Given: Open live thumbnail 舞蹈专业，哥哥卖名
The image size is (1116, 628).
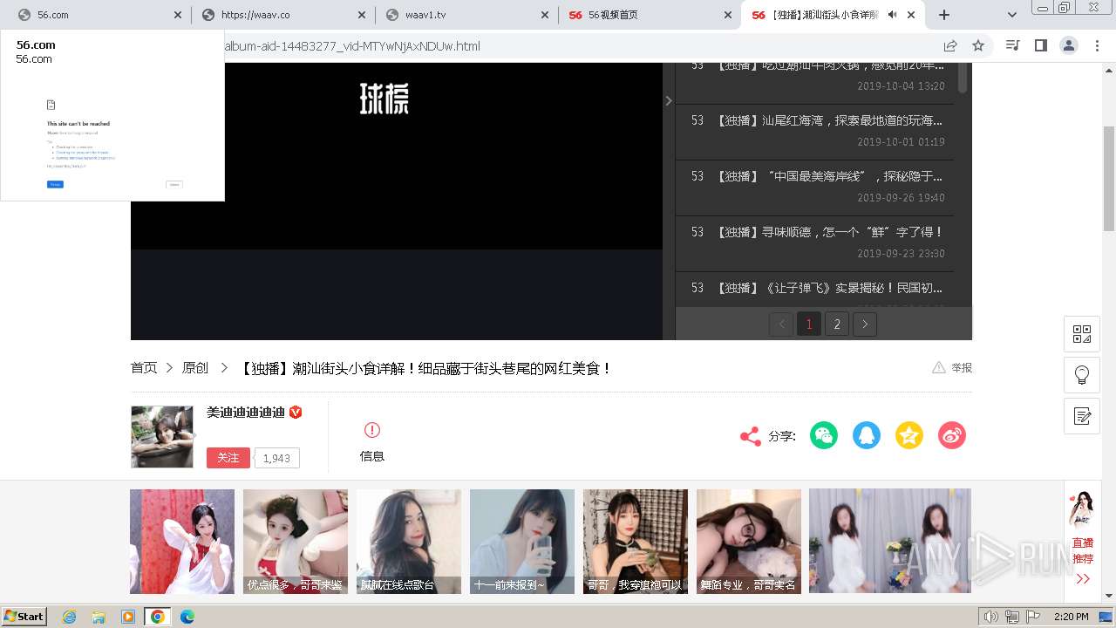Looking at the screenshot, I should click(749, 542).
